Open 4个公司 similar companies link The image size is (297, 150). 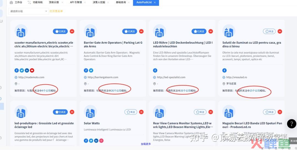46,91
